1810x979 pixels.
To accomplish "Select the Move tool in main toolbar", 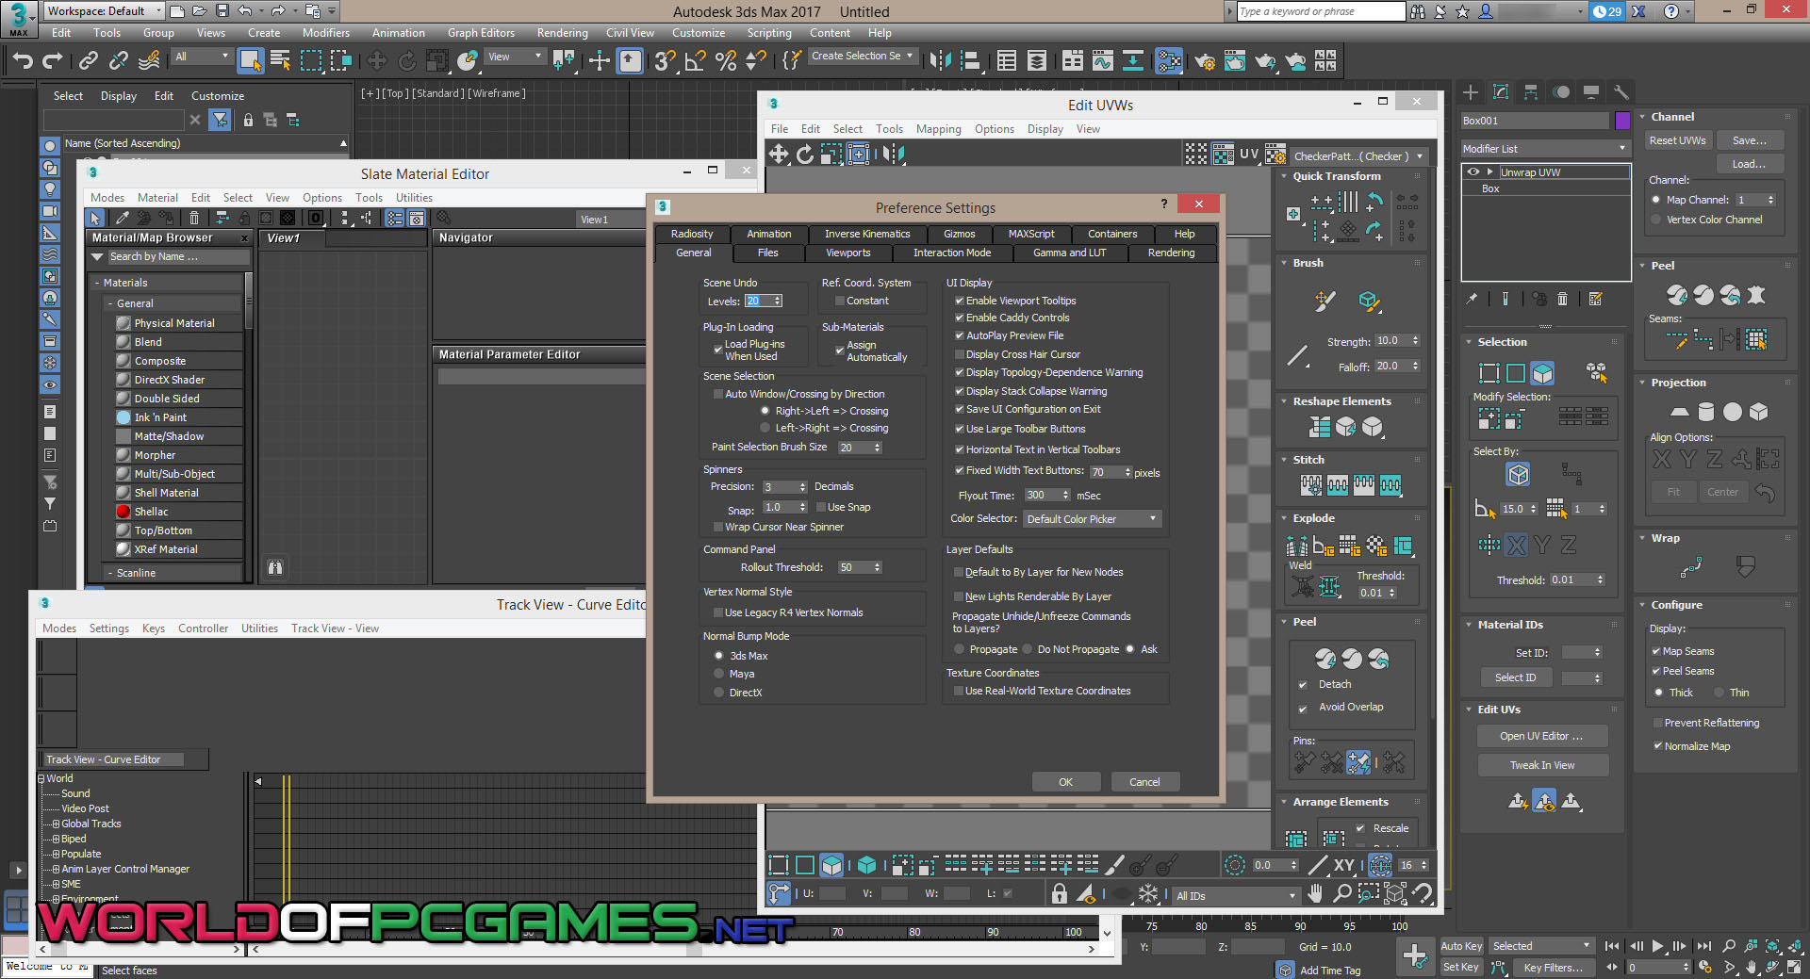I will 376,61.
